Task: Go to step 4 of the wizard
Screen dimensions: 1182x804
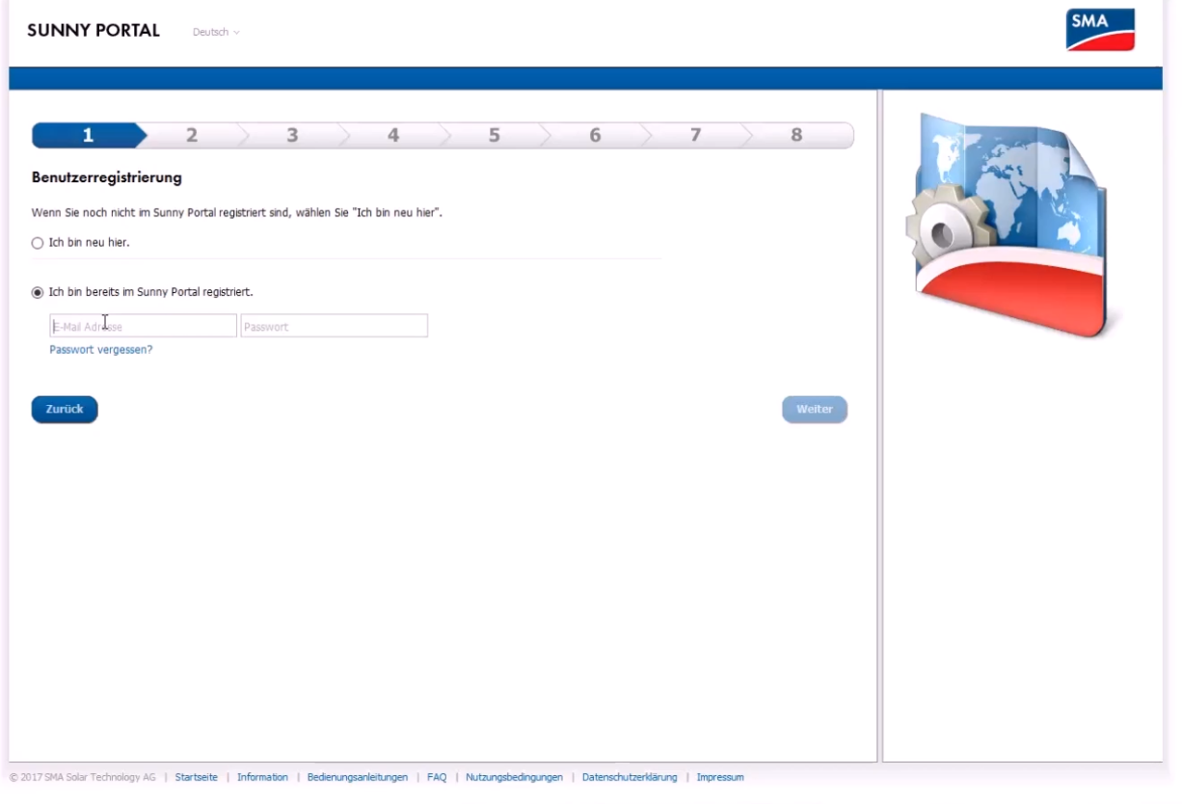Action: (x=393, y=136)
